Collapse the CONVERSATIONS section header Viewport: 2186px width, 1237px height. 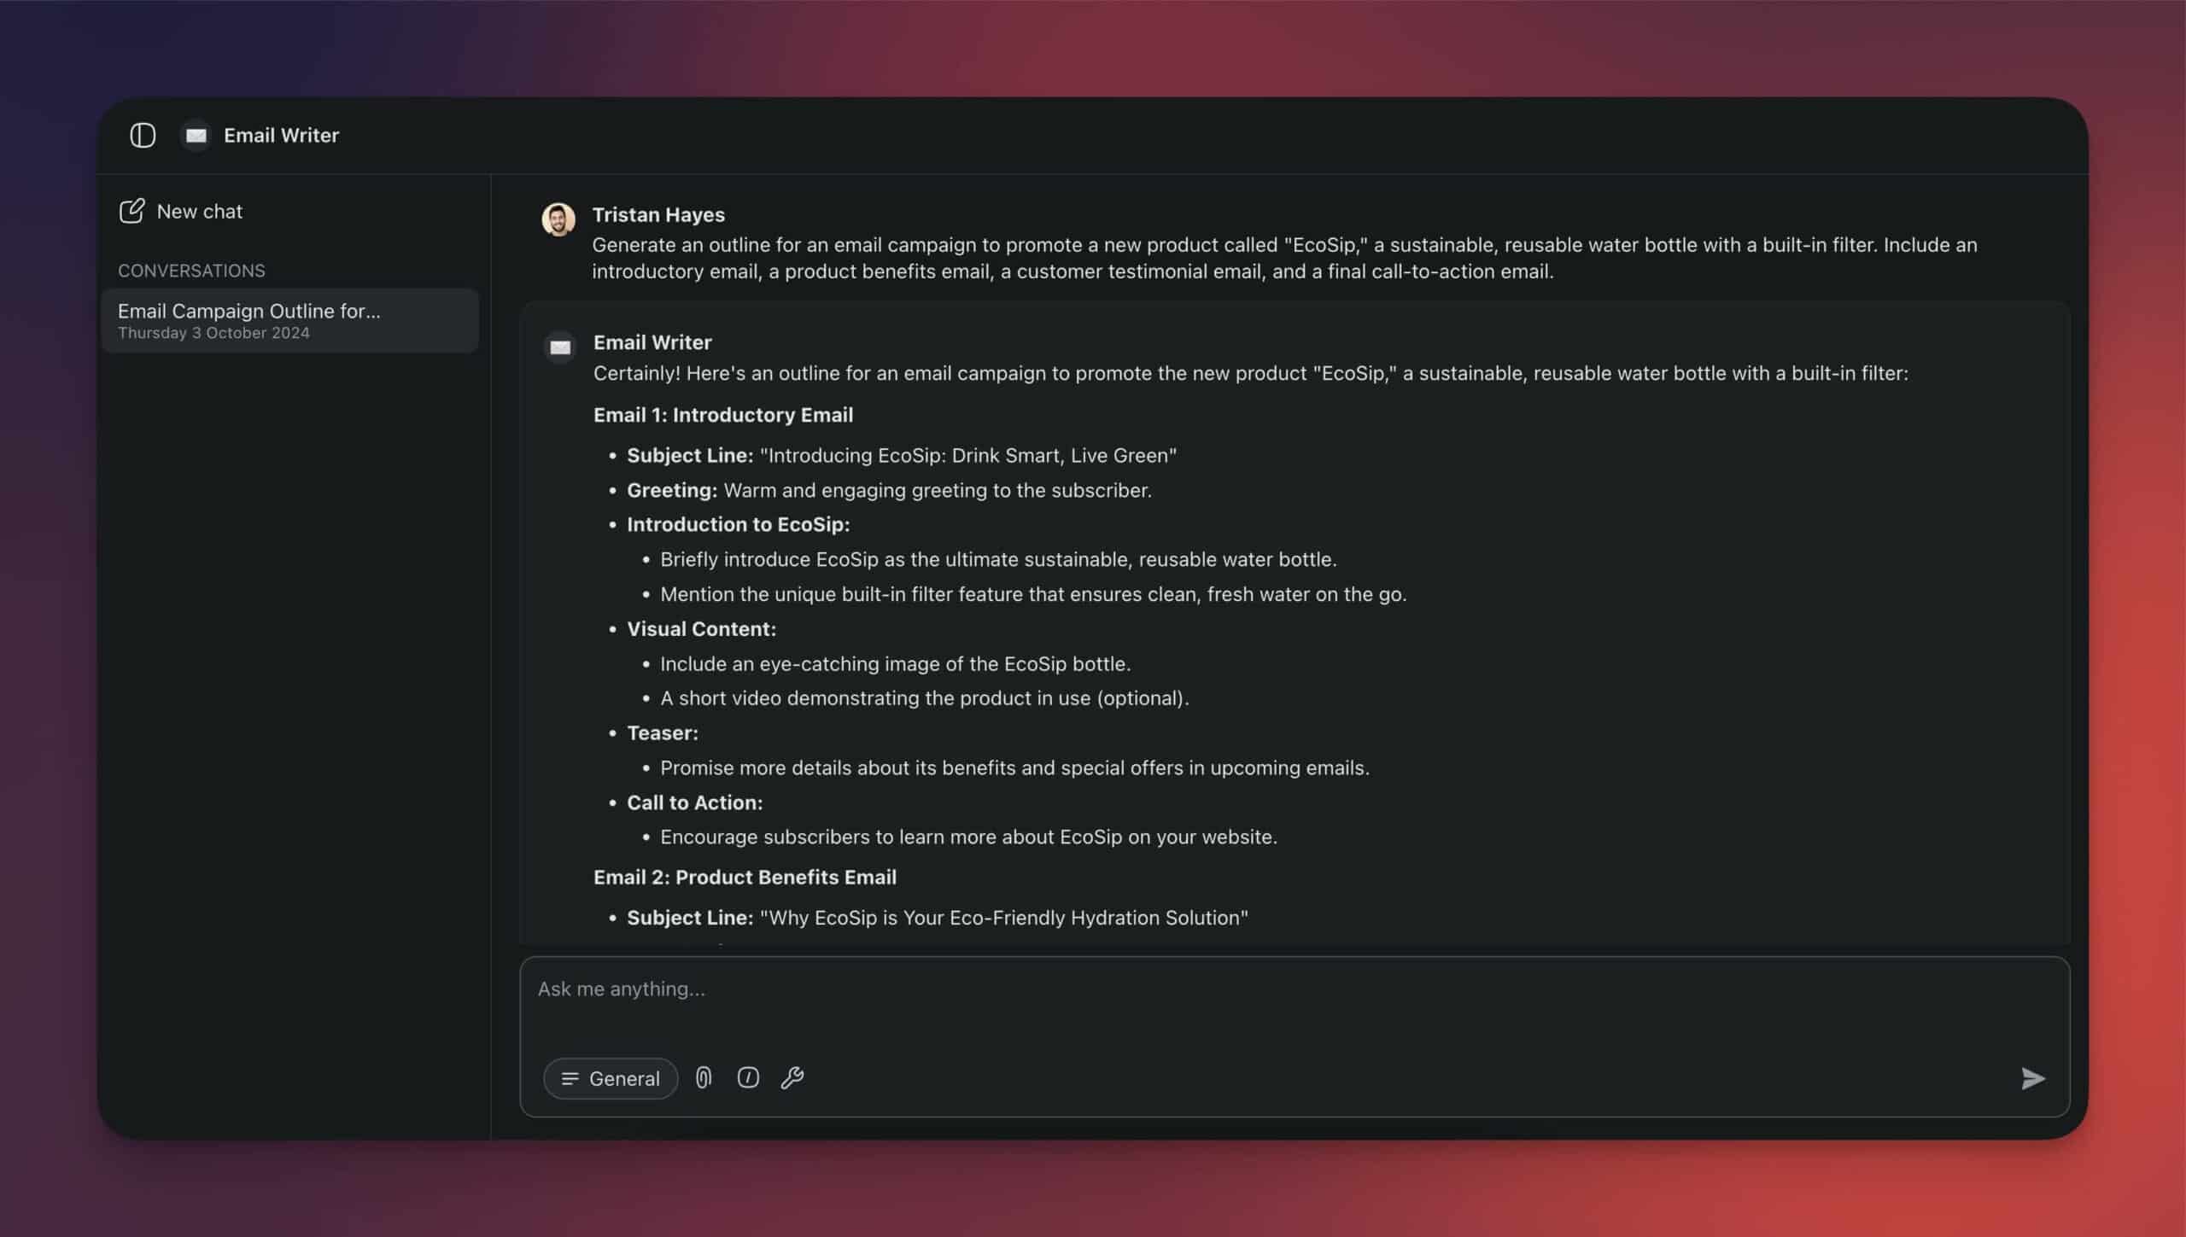point(191,271)
